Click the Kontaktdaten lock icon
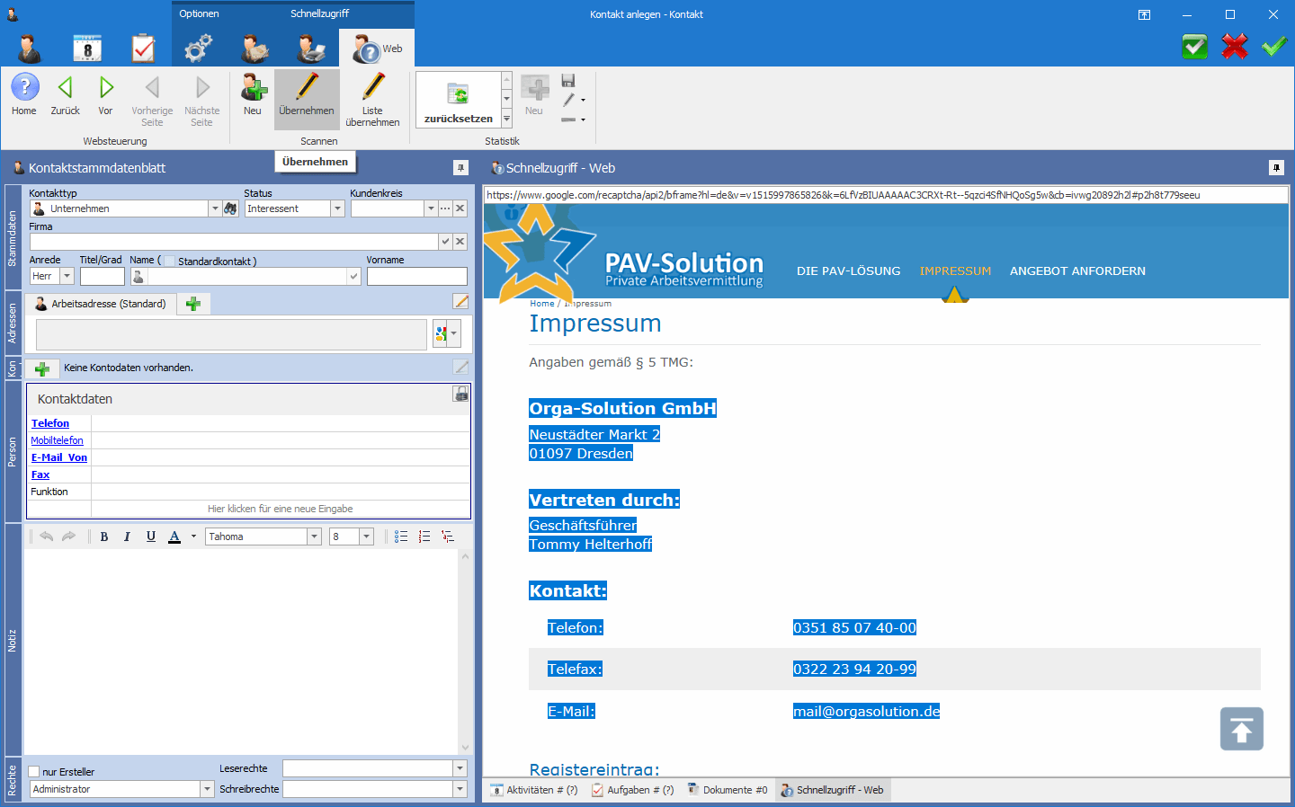 pos(460,394)
